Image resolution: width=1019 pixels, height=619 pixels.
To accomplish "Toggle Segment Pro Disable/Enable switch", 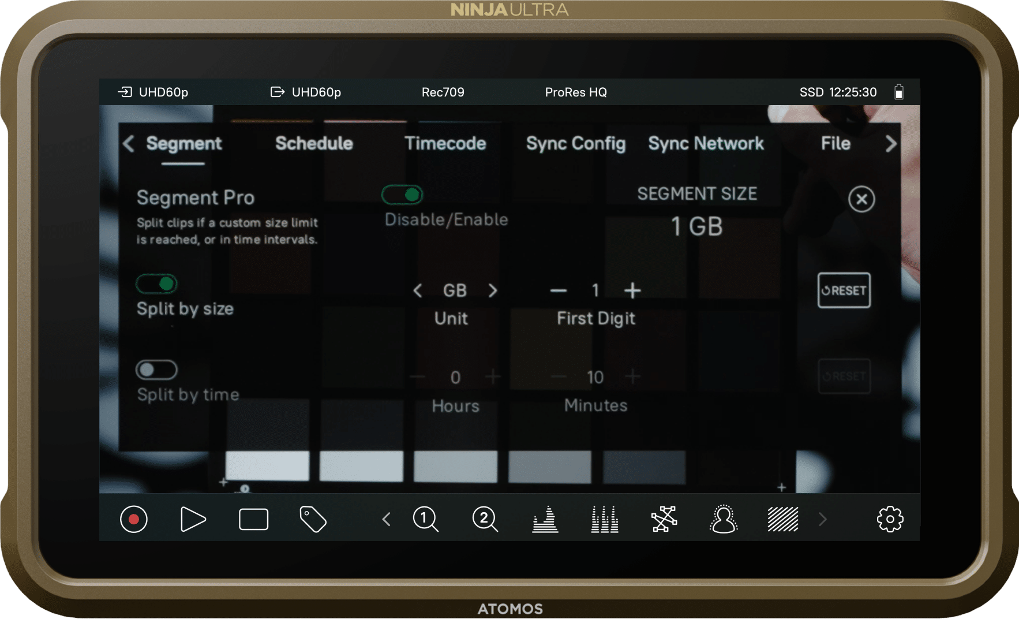I will pyautogui.click(x=402, y=195).
